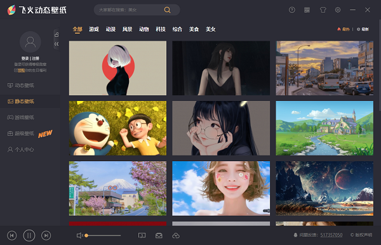This screenshot has height=245, width=381.
Task: Open feedback group number 517357050 link
Action: [x=331, y=235]
